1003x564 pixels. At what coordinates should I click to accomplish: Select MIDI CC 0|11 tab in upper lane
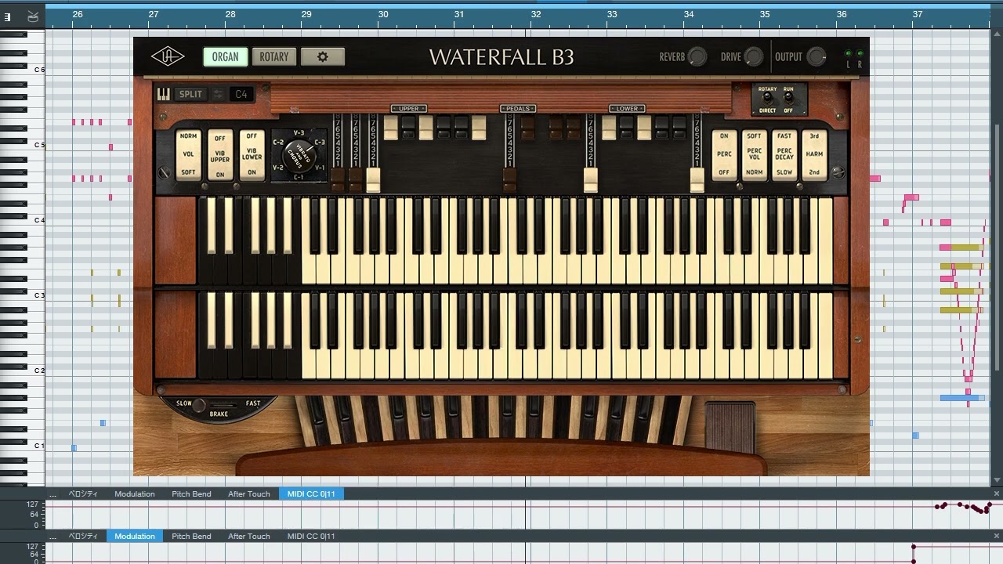[x=311, y=493]
